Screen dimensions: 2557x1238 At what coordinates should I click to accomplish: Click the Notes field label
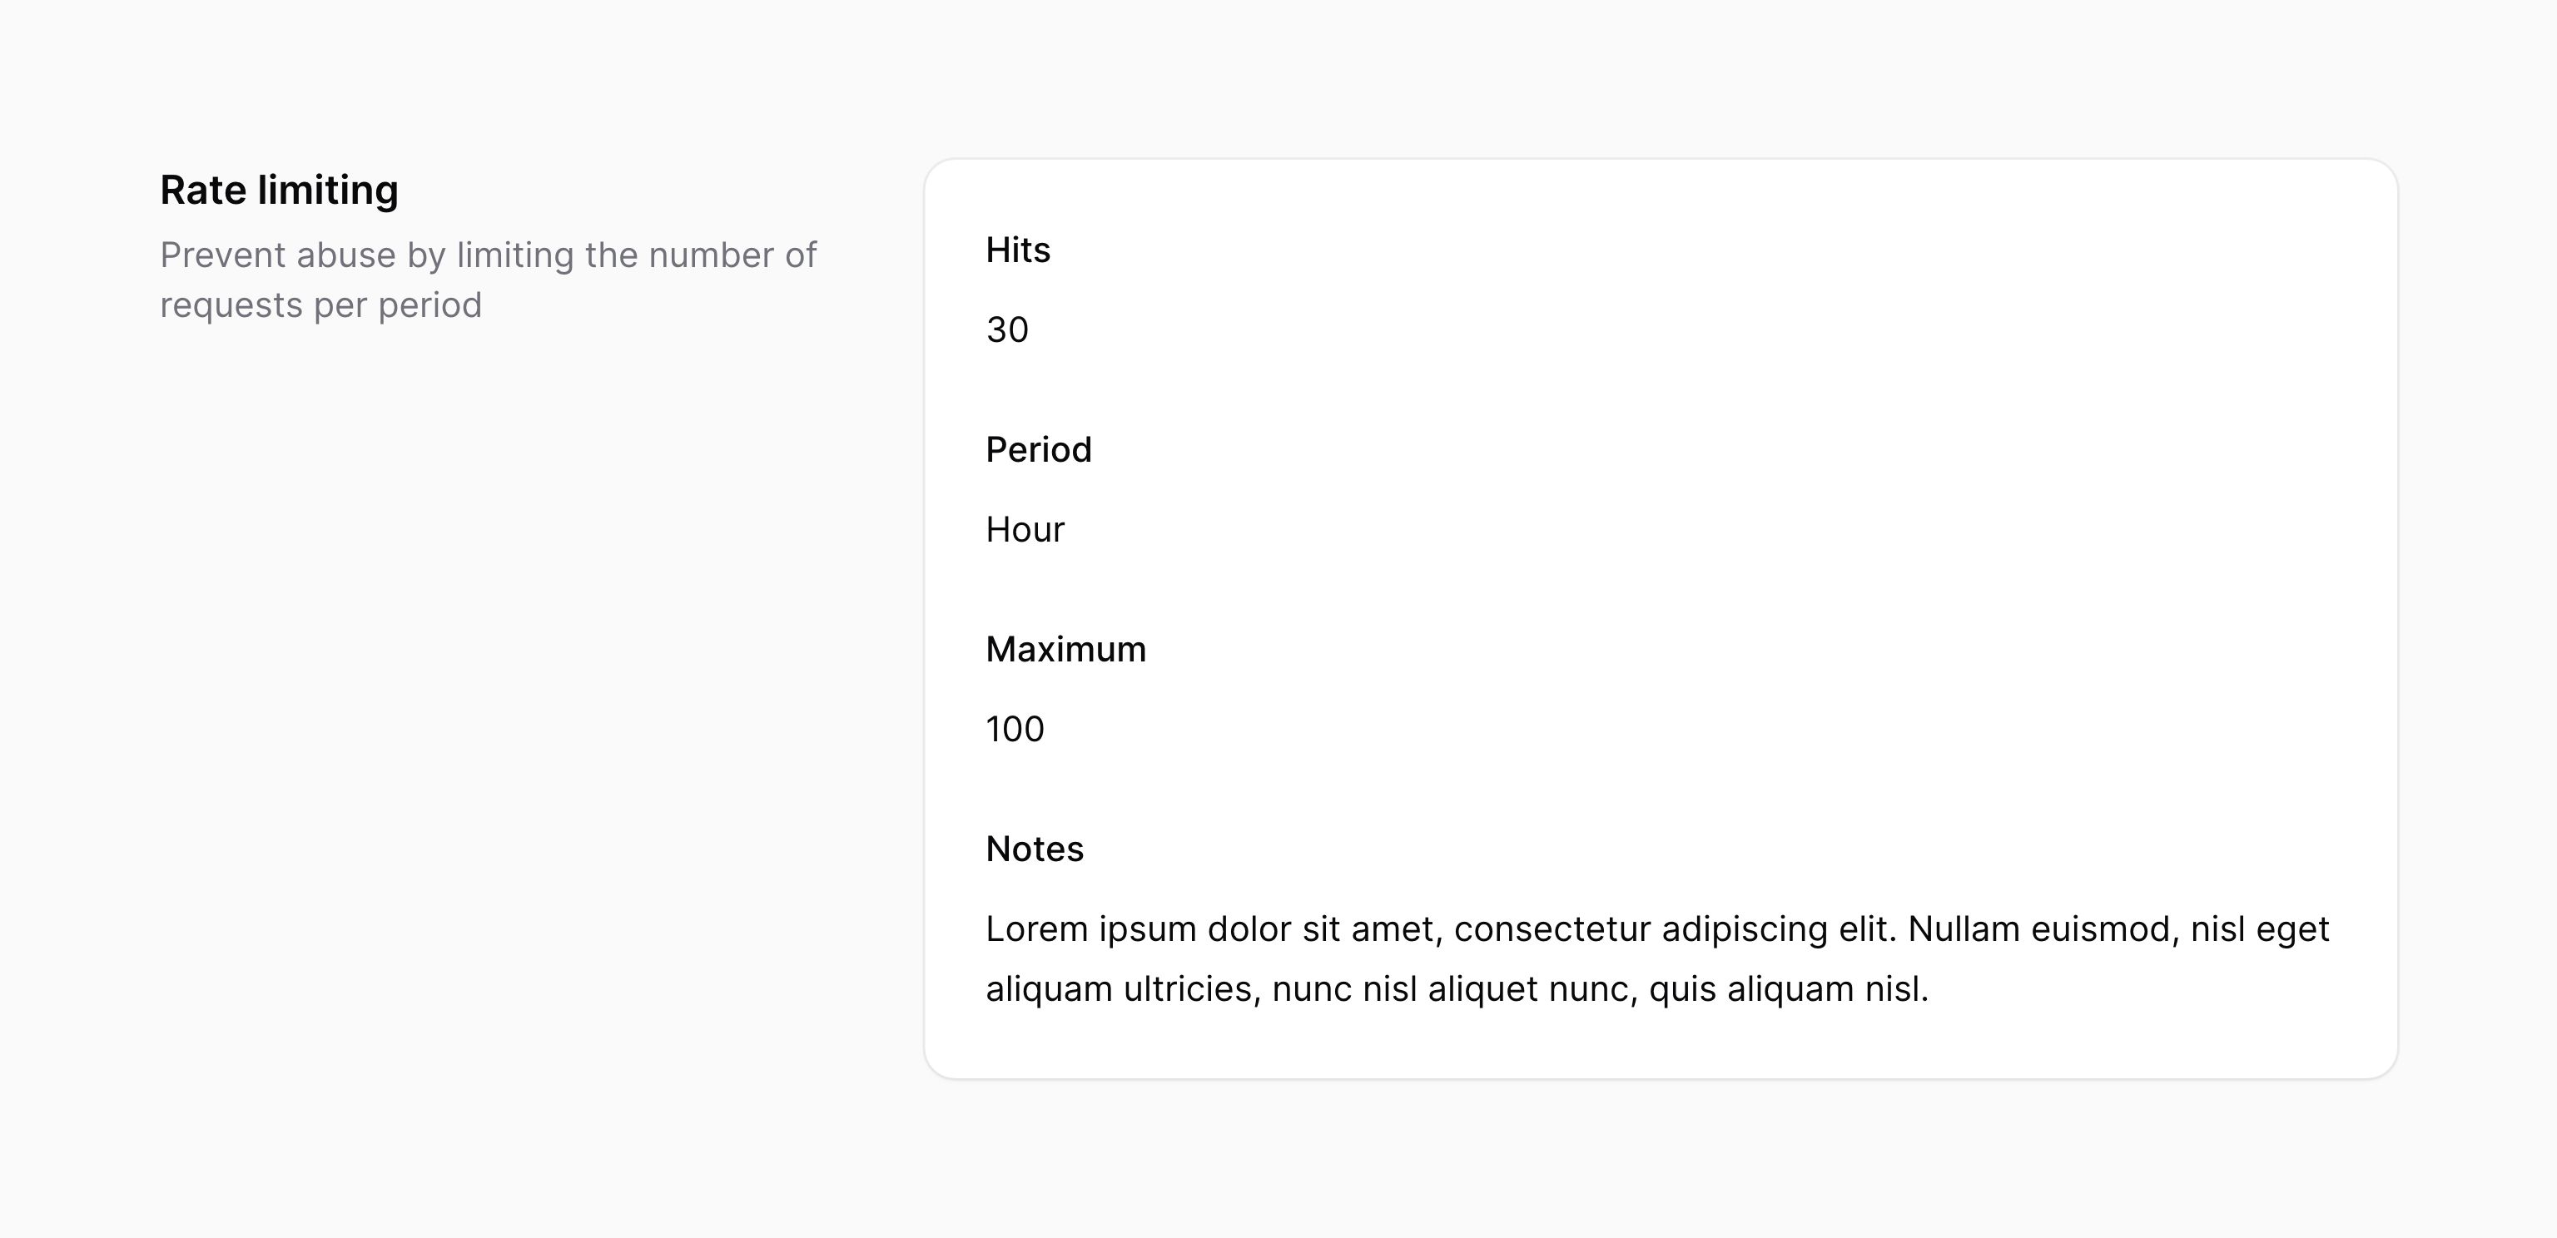1035,849
